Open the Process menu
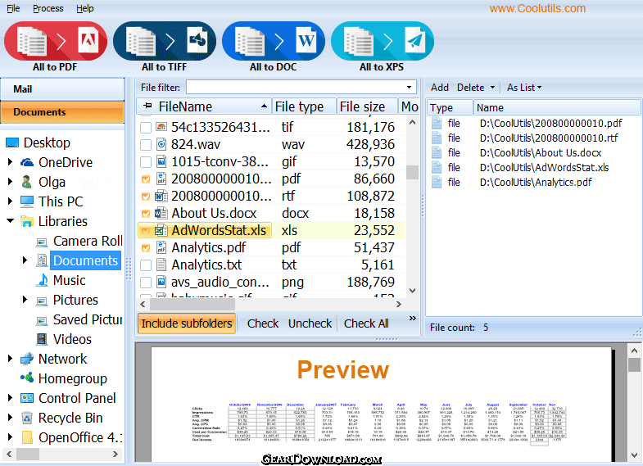The width and height of the screenshot is (643, 466). tap(48, 8)
